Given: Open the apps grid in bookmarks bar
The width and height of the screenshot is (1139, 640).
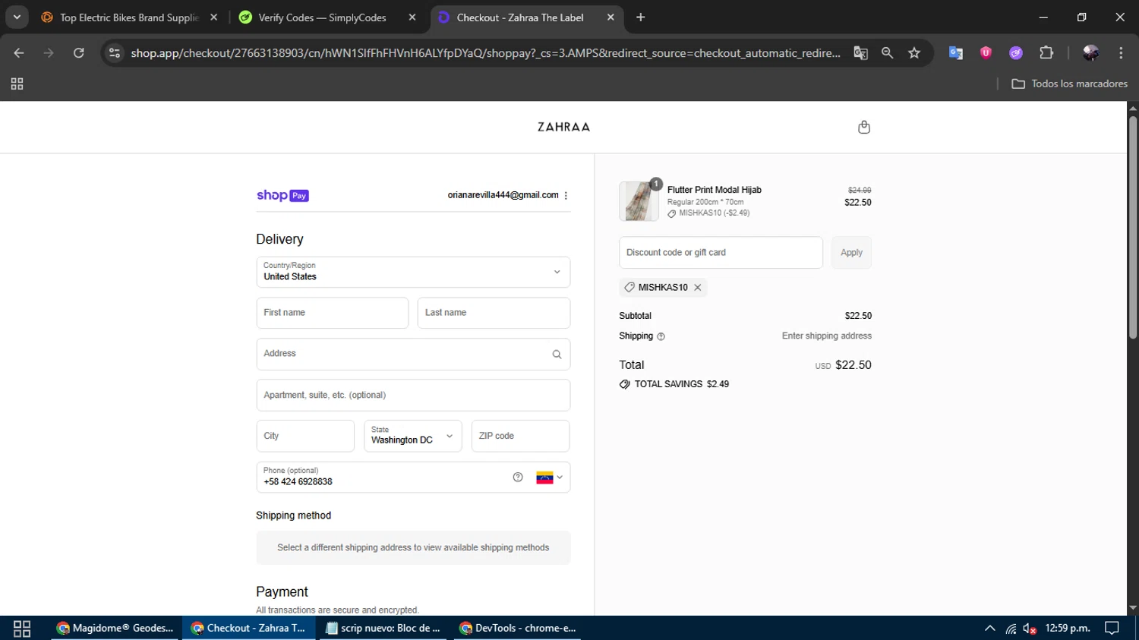Looking at the screenshot, I should point(17,84).
